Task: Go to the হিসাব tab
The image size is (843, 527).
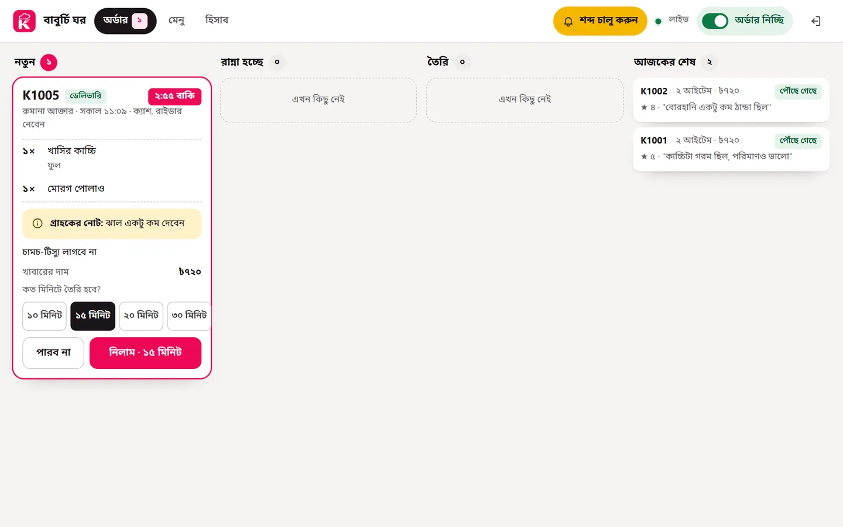Action: (x=217, y=21)
